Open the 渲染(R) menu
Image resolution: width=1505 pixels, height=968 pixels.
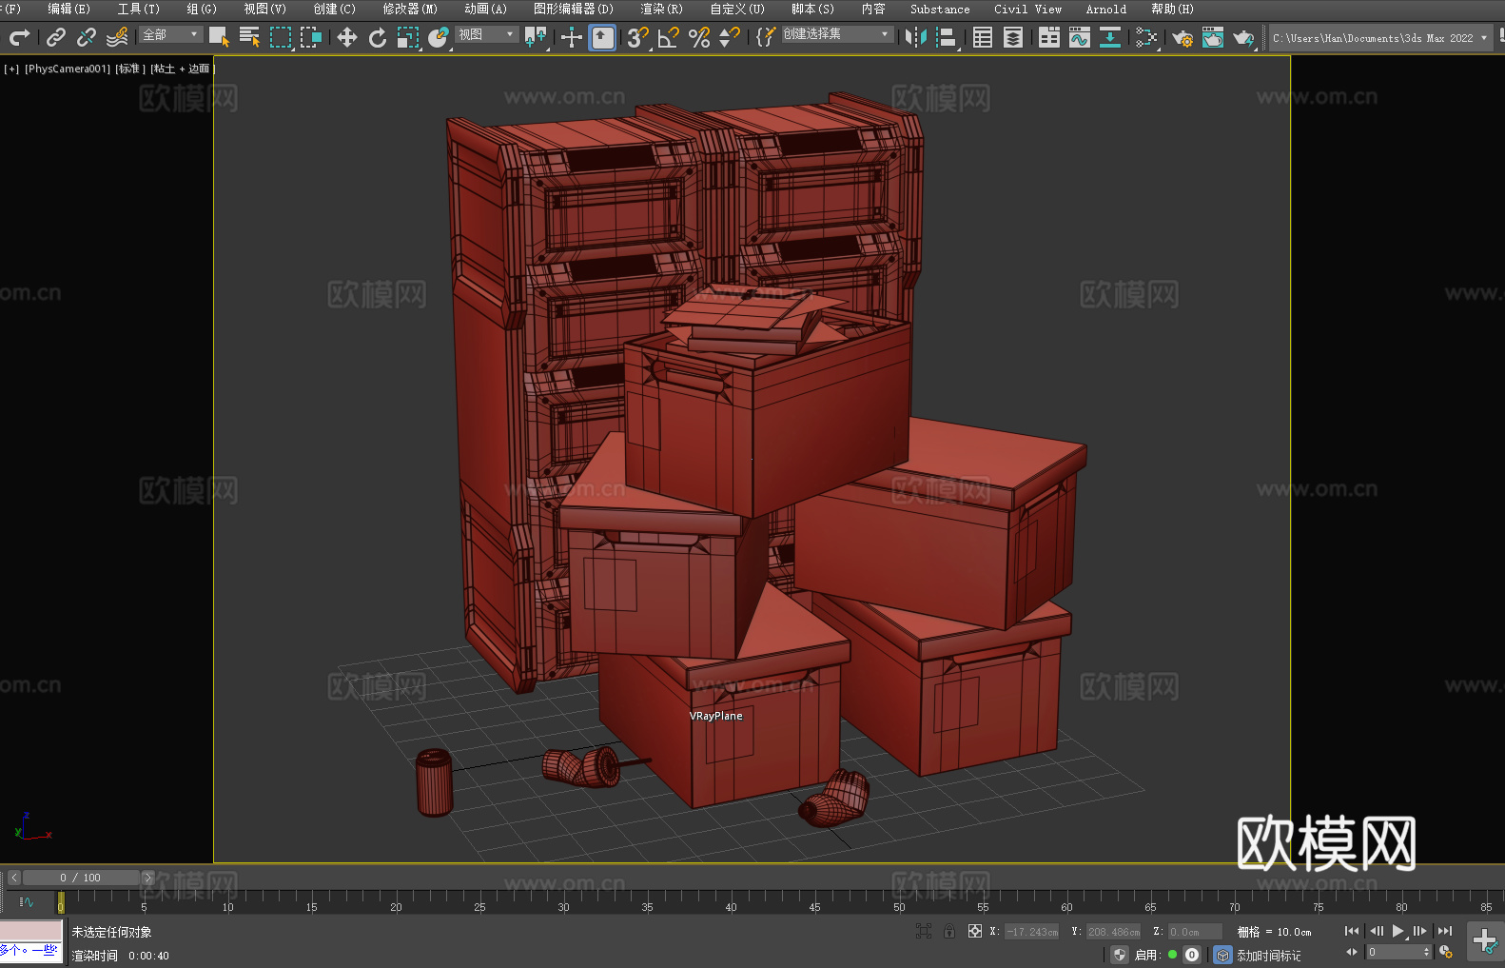[x=661, y=9]
